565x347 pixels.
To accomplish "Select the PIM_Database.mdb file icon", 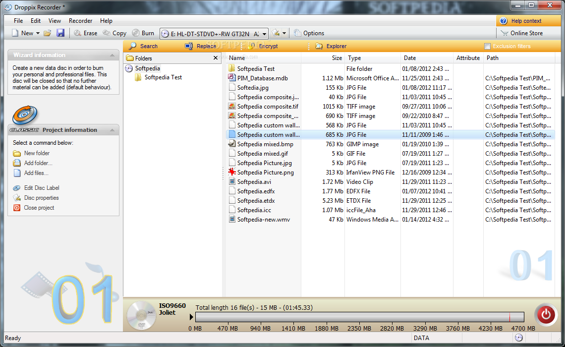I will click(231, 78).
